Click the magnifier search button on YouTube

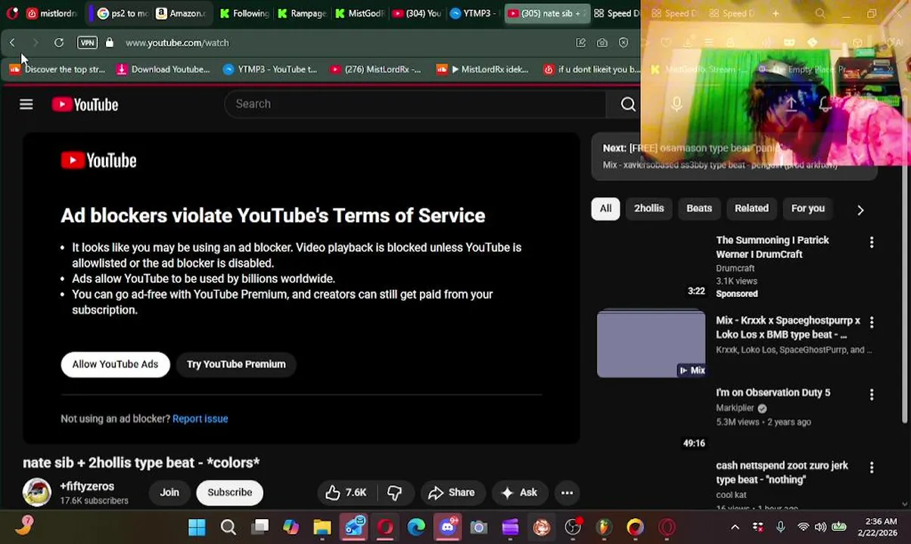coord(628,104)
